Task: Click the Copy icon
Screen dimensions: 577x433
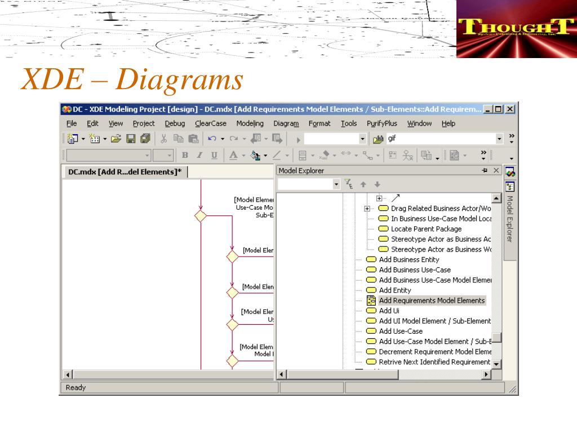Action: [x=179, y=139]
